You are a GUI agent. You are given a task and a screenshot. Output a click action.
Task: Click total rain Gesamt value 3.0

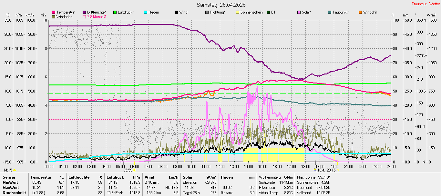pyautogui.click(x=252, y=193)
